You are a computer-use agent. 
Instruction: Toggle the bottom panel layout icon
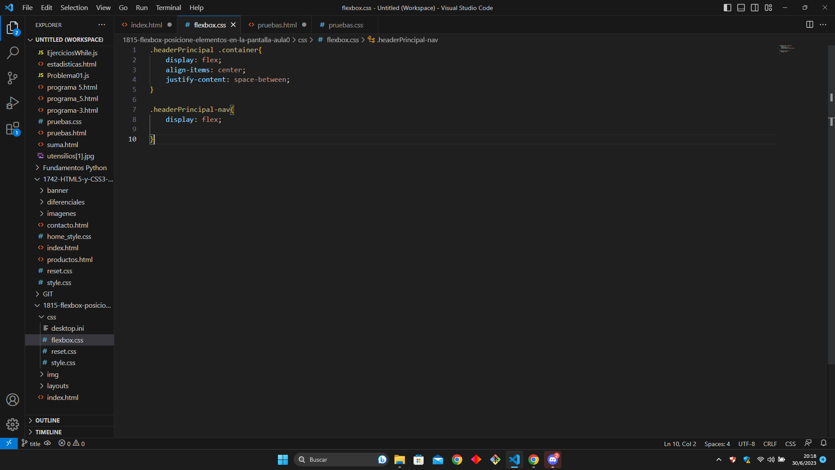click(741, 7)
